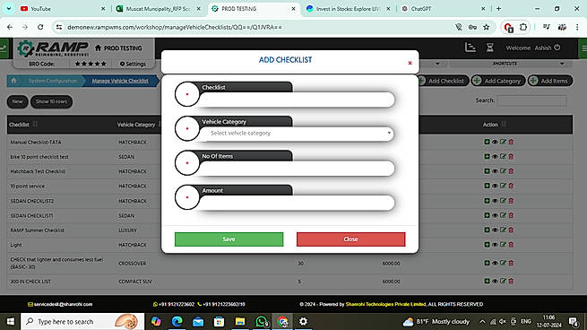587x330 pixels.
Task: Open Manage Vehicle Checklist breadcrumb
Action: pyautogui.click(x=120, y=81)
